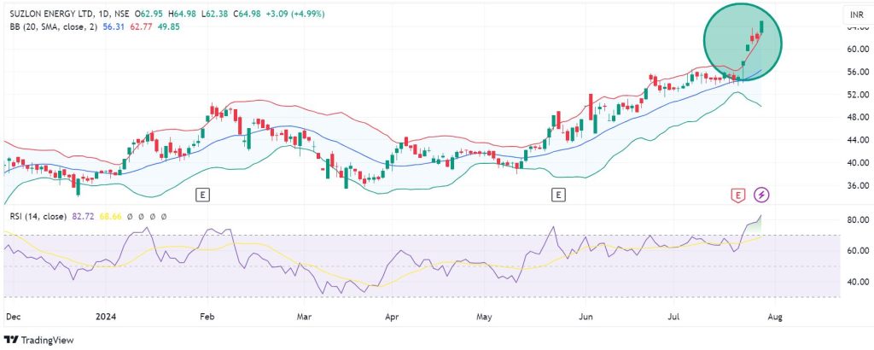This screenshot has width=874, height=350.
Task: Click the 36.00 price axis label
Action: click(x=858, y=185)
